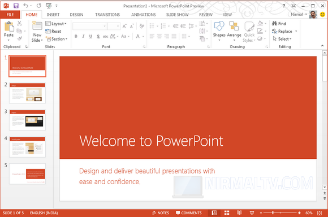Open the Layout dropdown
328x217 pixels.
click(56, 24)
